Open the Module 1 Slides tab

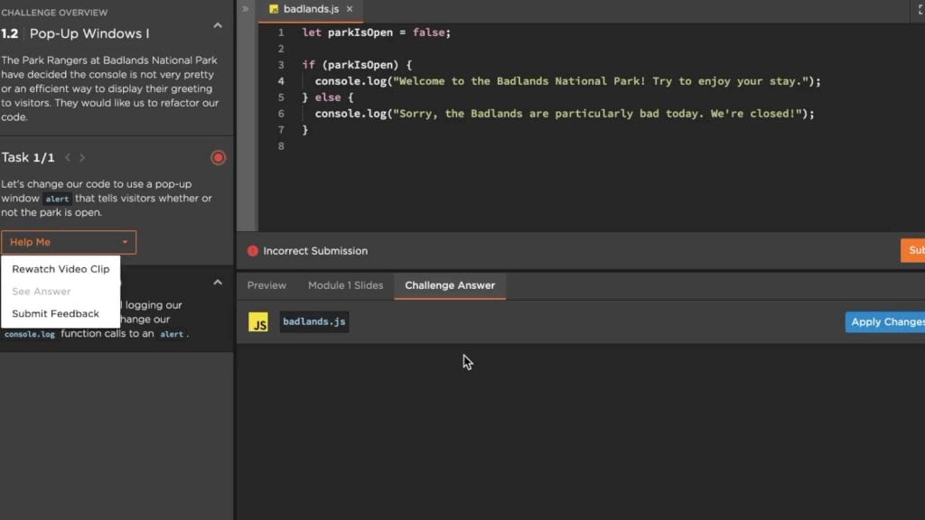tap(345, 285)
